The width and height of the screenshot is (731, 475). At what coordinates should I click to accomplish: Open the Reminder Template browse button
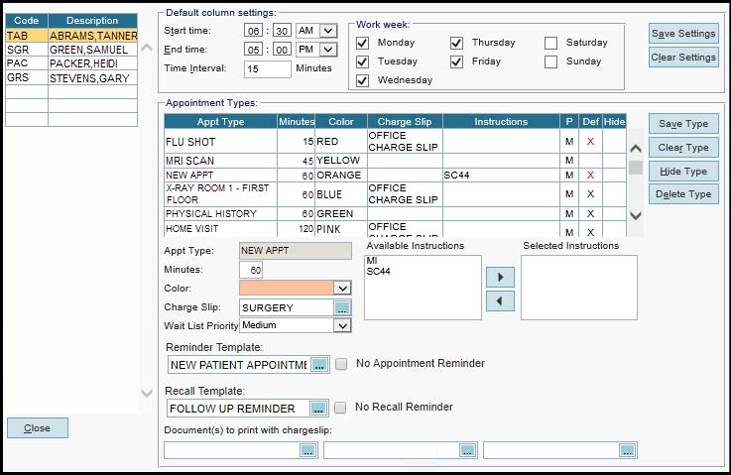coord(318,365)
